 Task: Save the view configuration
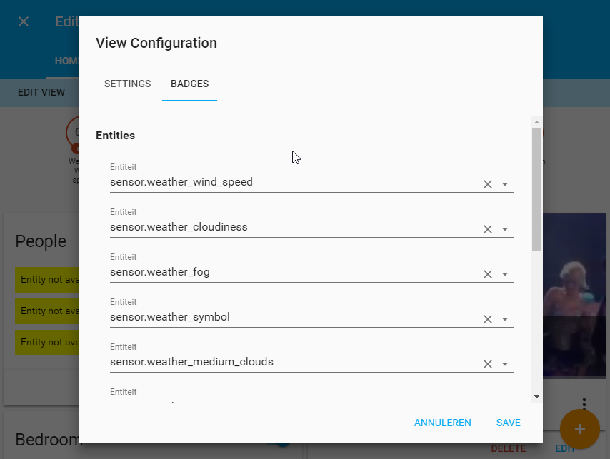(x=509, y=423)
